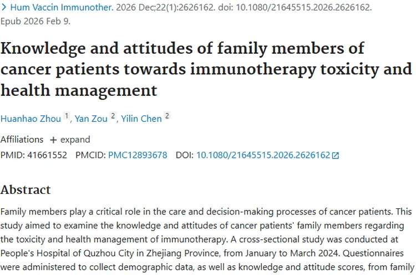Click the plus icon beside expand

(x=53, y=140)
